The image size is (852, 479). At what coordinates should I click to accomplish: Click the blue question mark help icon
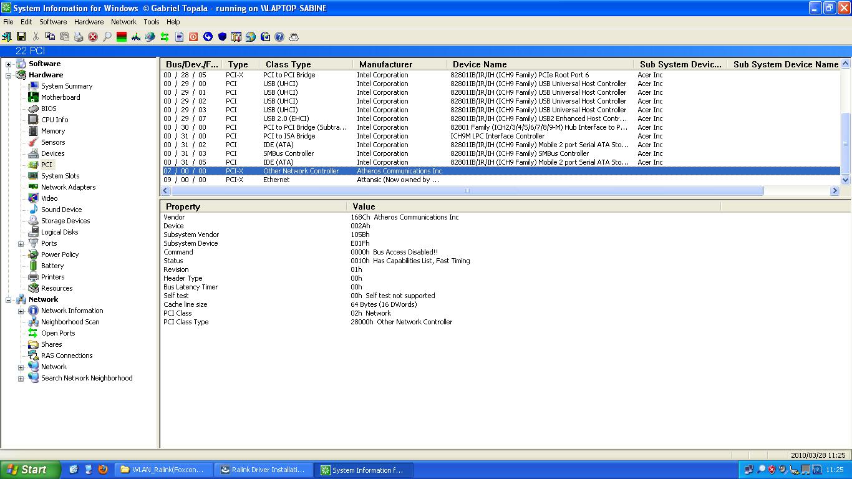click(279, 37)
